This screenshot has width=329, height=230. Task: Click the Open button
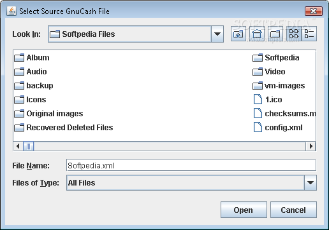click(244, 210)
